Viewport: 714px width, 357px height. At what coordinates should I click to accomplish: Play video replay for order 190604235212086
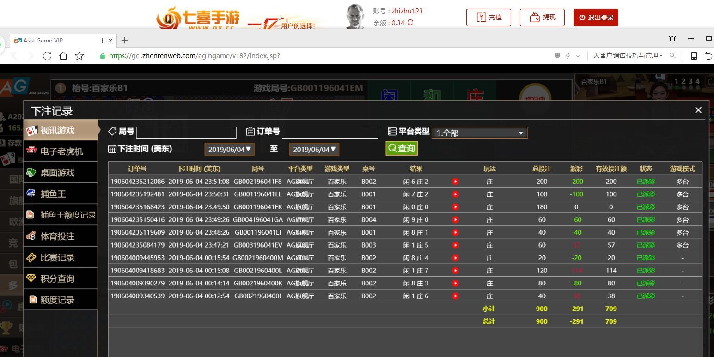pyautogui.click(x=455, y=182)
